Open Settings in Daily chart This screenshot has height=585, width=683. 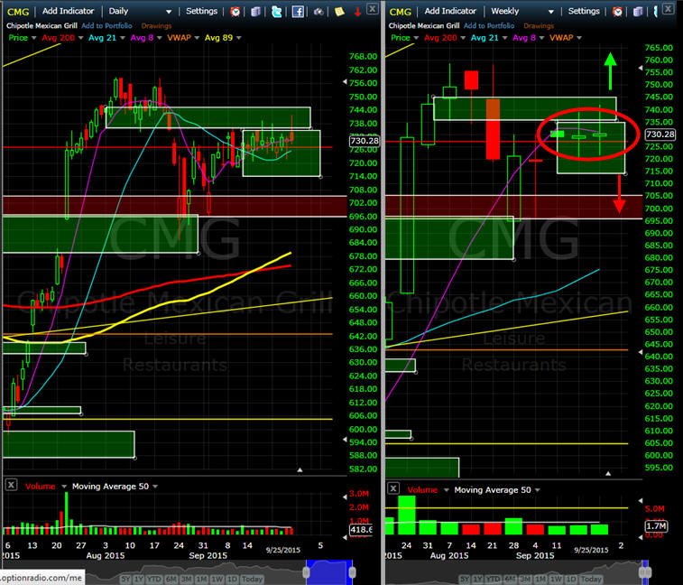[202, 12]
